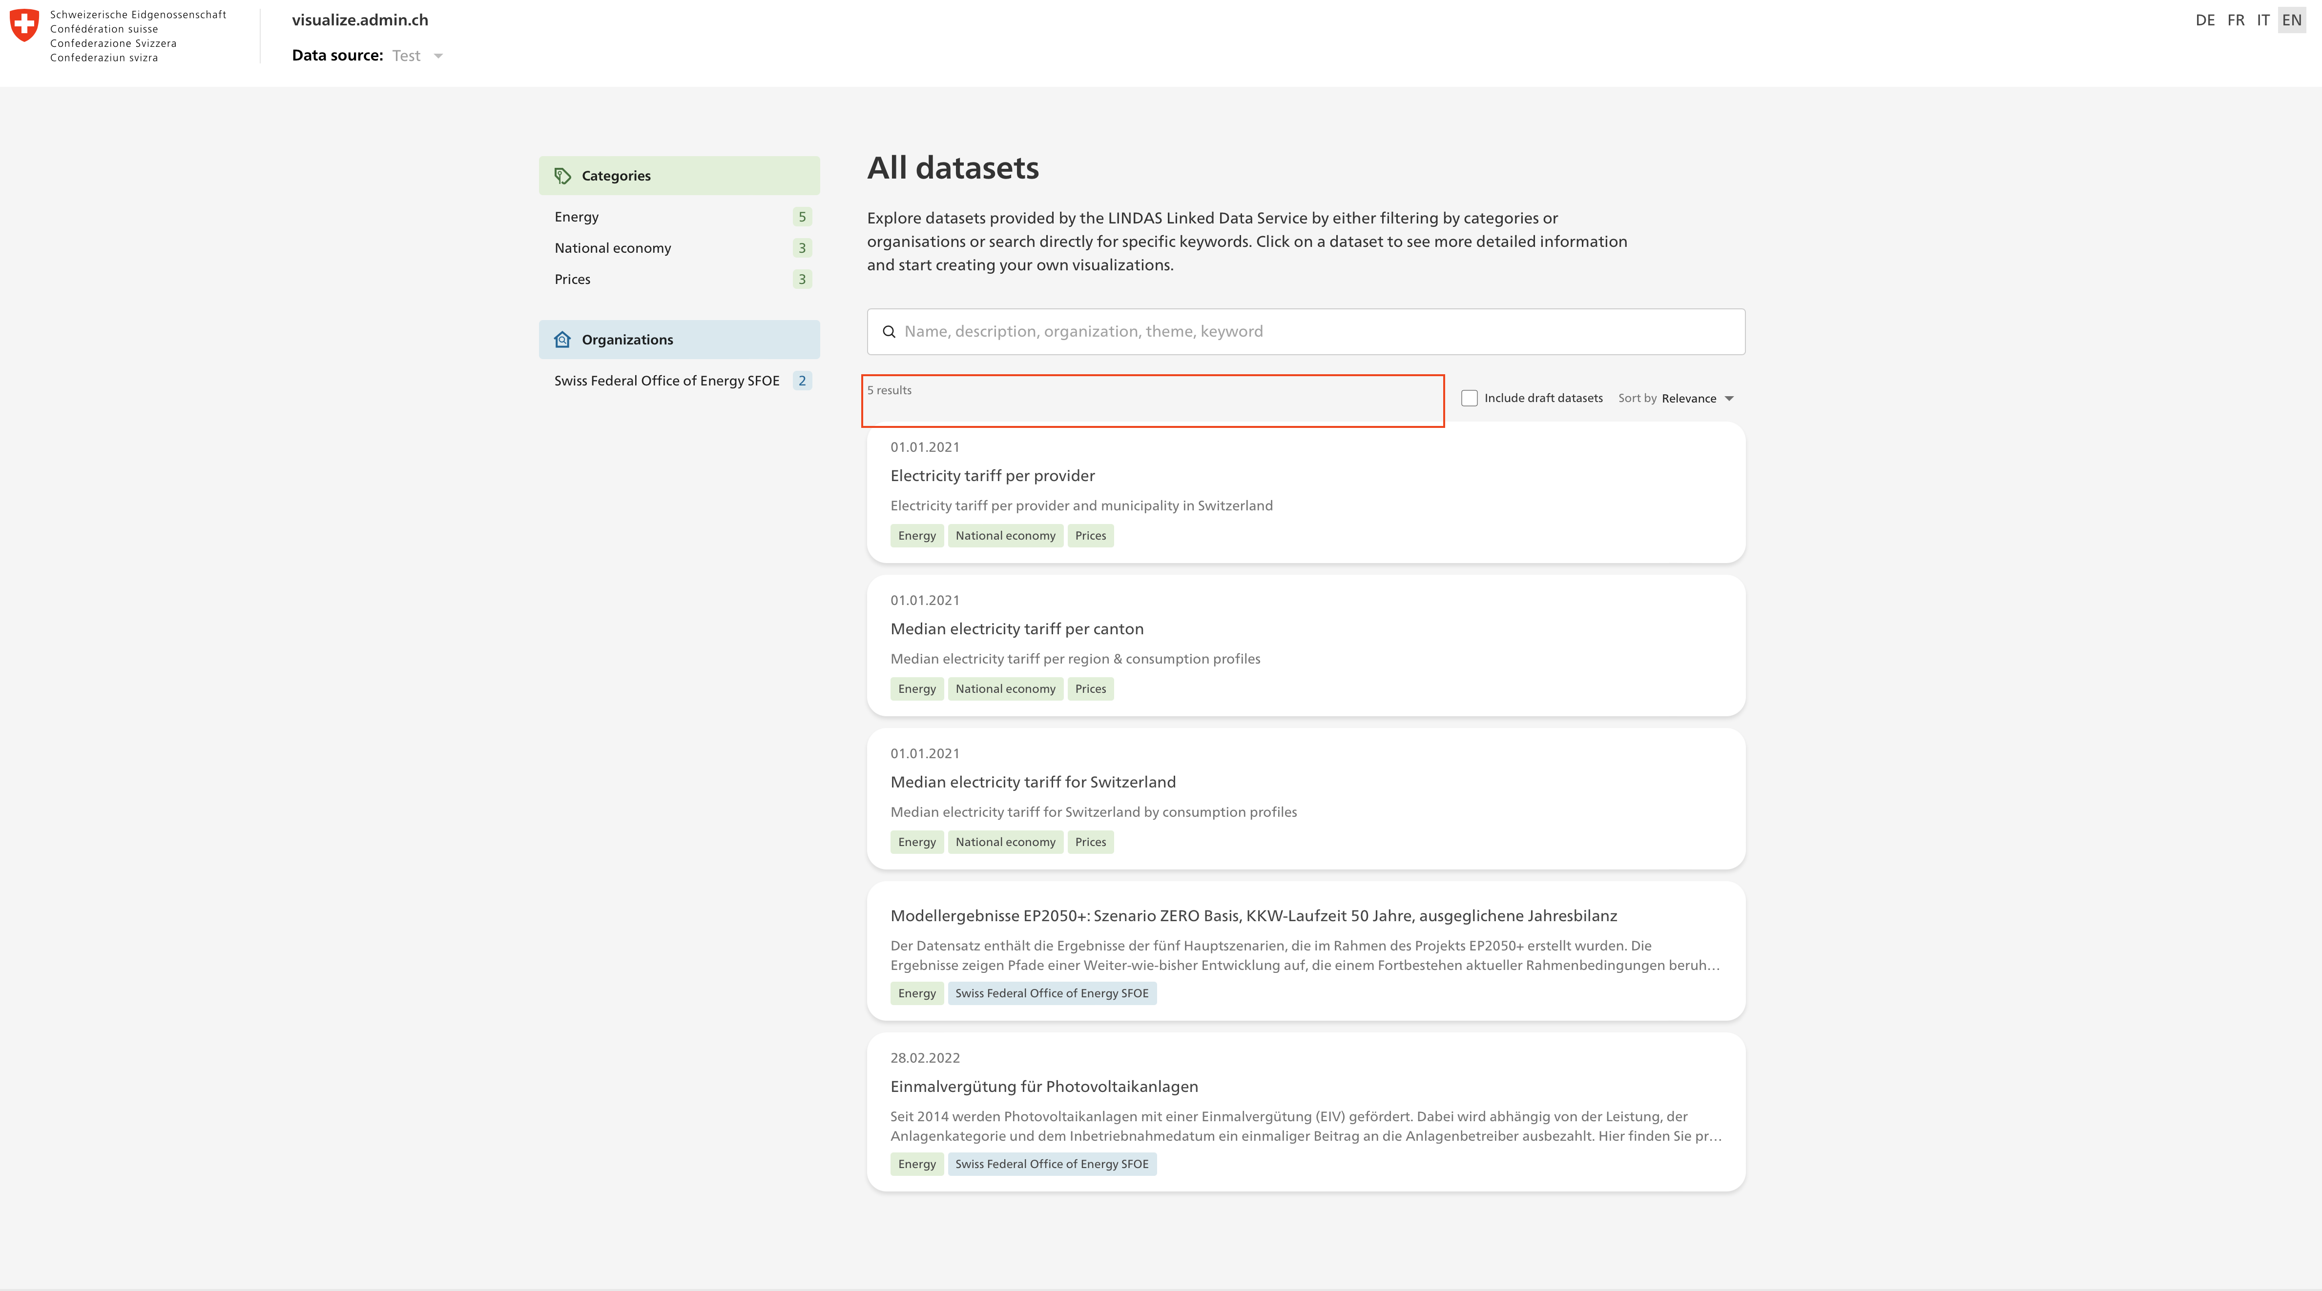Screen dimensions: 2322x1291
Task: Select the Prices category count badge
Action: coord(801,279)
